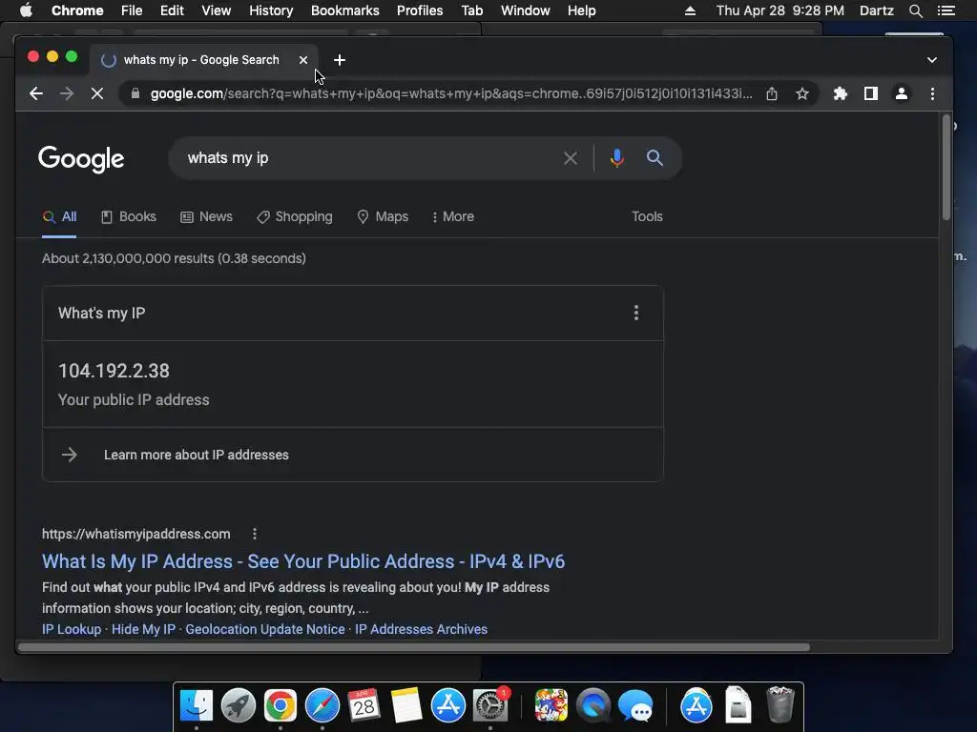
Task: Click the Dartz user menu
Action: pyautogui.click(x=877, y=10)
